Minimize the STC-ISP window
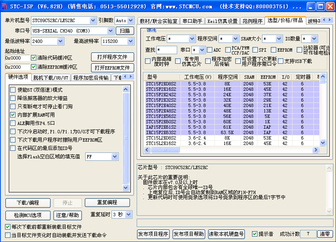This screenshot has height=242, width=336. 310,7
